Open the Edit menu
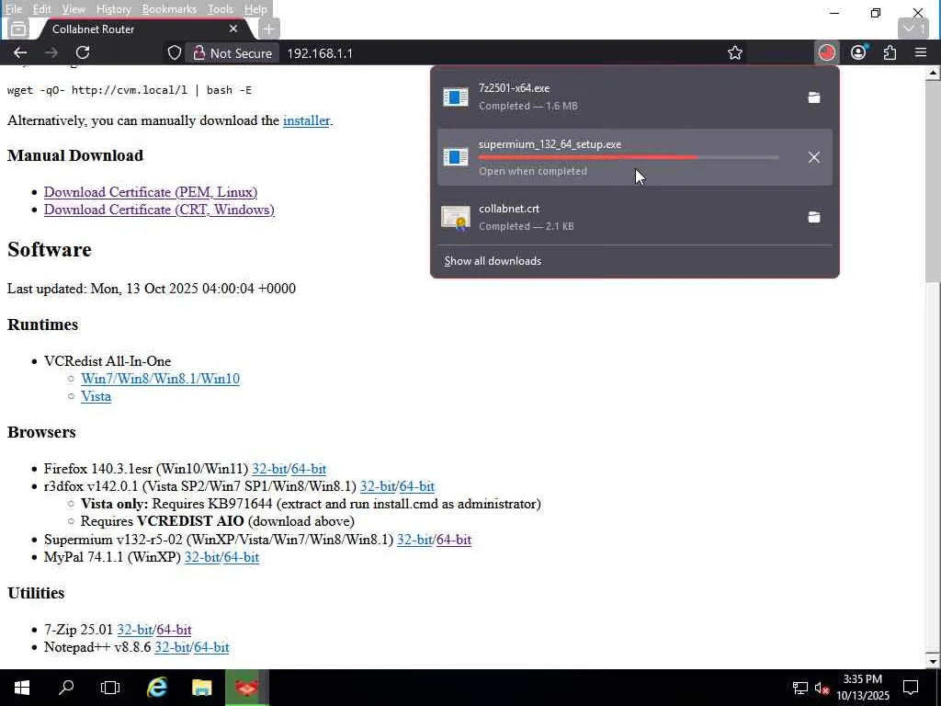The width and height of the screenshot is (941, 706). [41, 9]
